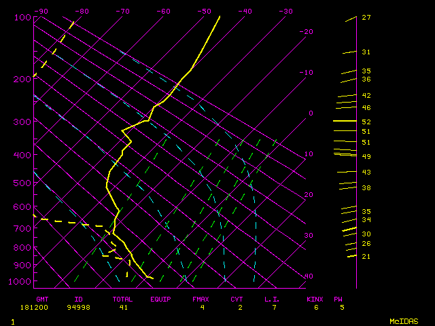Click the 1000 mb pressure label
Screen dimensions: 435x326
(23, 281)
